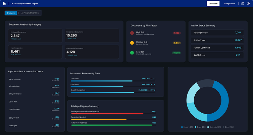
Task: Toggle the Emails legend dot in chart
Action: tap(182, 127)
